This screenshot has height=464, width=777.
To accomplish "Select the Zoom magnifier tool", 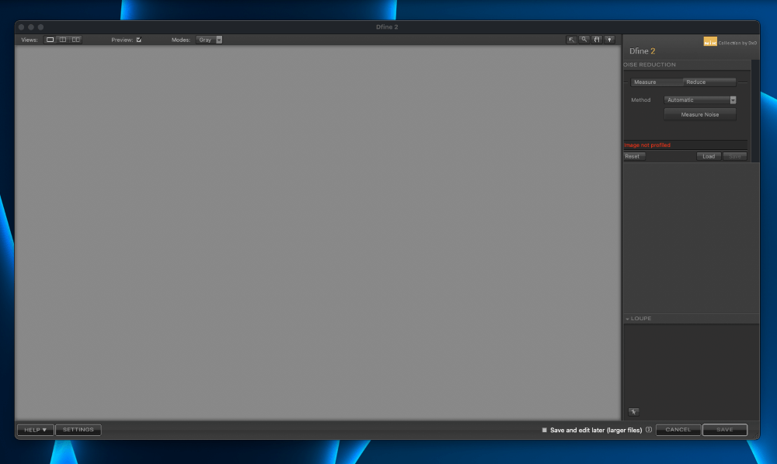I will (584, 40).
